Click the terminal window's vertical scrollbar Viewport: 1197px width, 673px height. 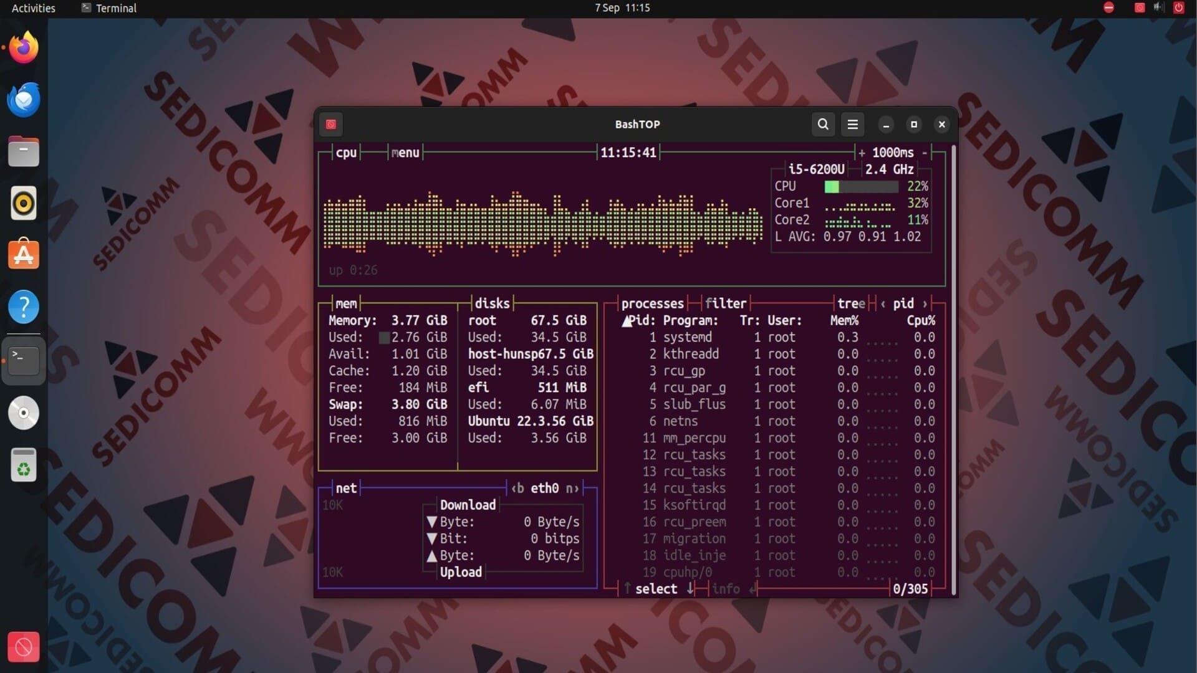[x=953, y=368]
